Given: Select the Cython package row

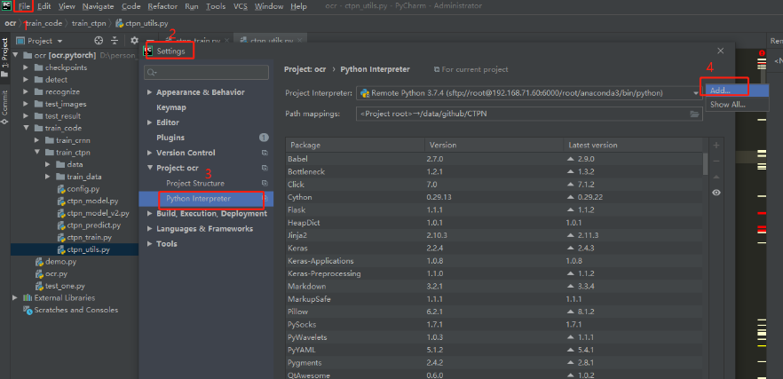Looking at the screenshot, I should pos(494,197).
